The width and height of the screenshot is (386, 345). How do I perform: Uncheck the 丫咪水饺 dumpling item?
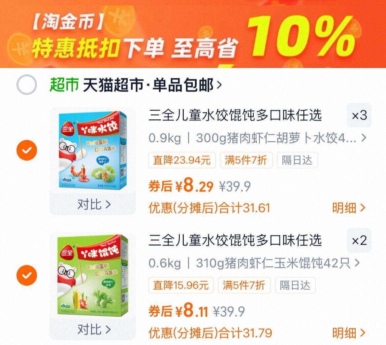(x=27, y=150)
